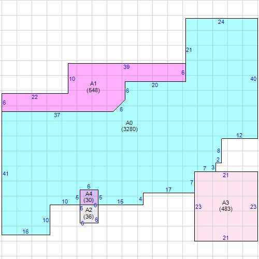The image size is (259, 259).
Task: Click the 21 label under the 24 label
Action: (x=189, y=50)
